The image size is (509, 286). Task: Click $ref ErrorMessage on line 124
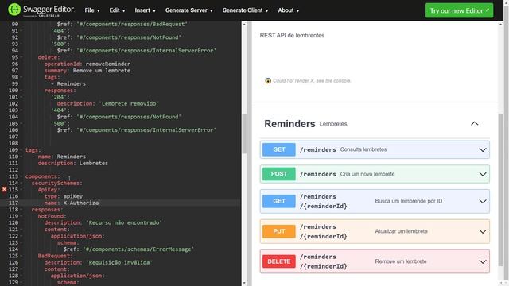click(129, 249)
